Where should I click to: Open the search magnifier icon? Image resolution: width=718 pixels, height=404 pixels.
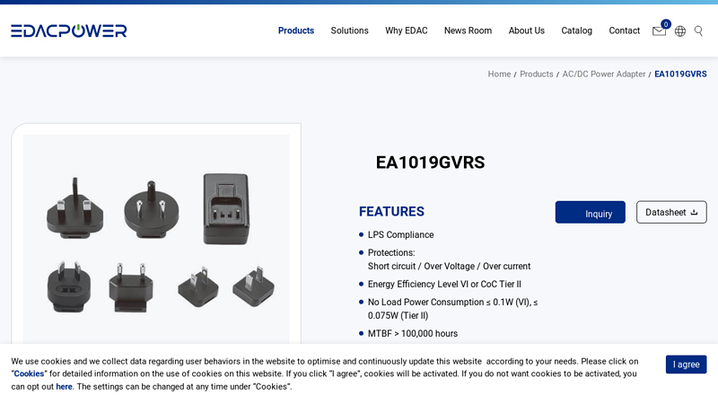tap(698, 31)
